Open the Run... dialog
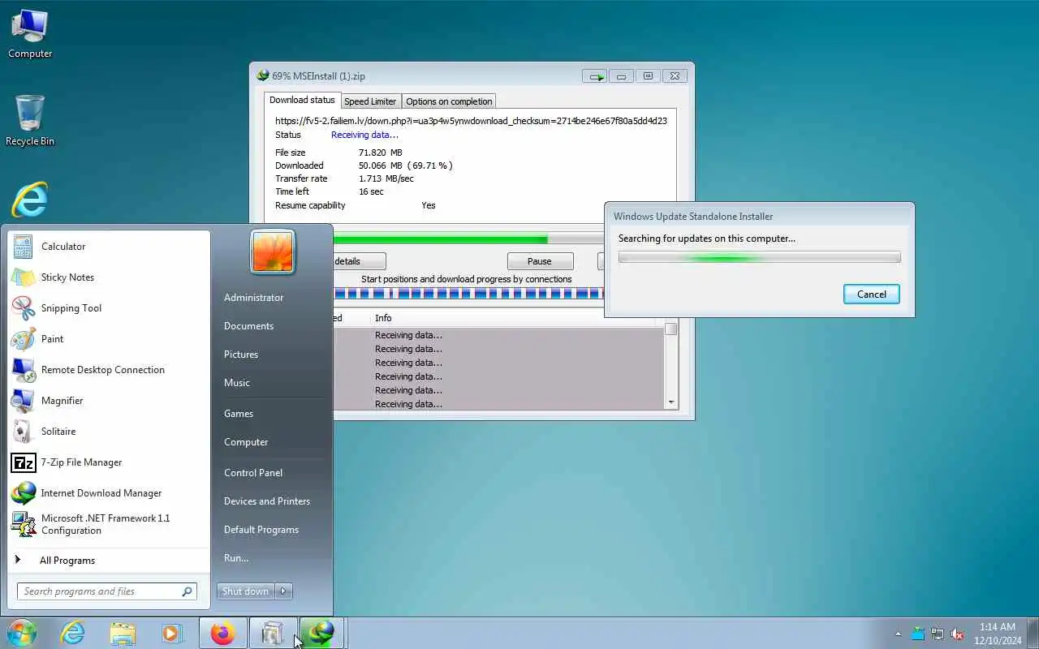The height and width of the screenshot is (649, 1039). (236, 558)
